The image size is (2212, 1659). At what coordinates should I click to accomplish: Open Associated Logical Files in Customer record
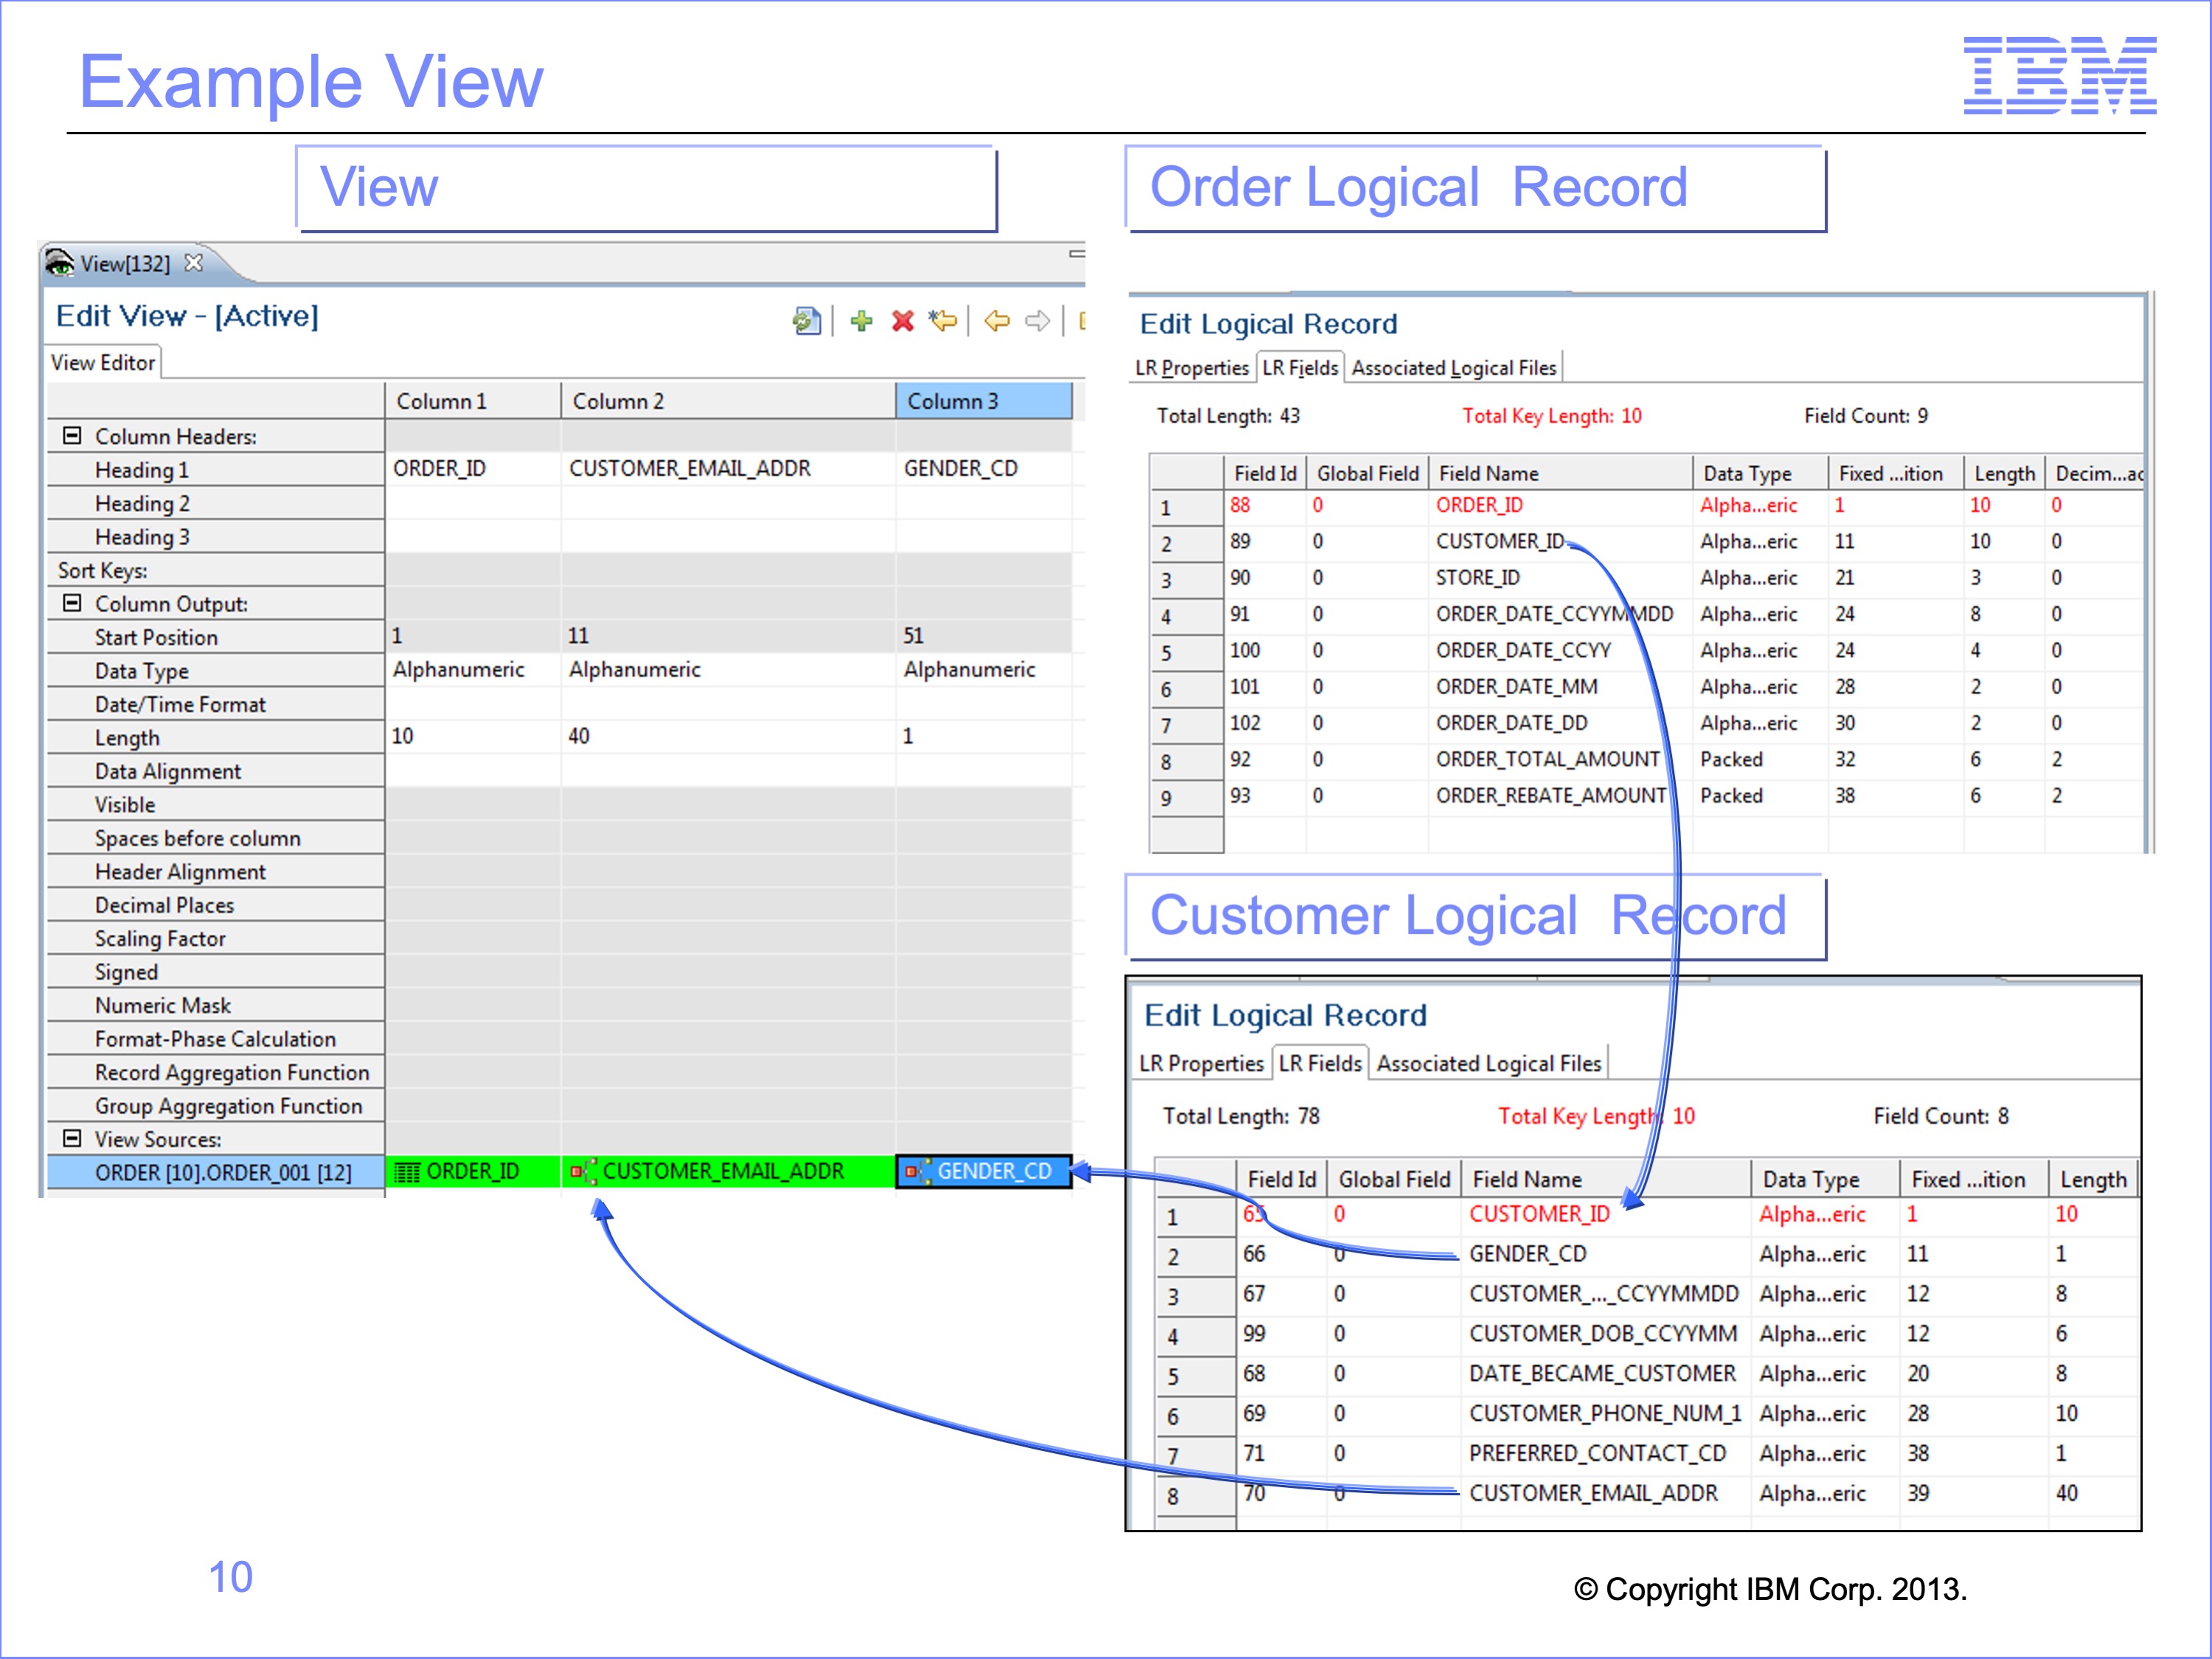(x=1488, y=1063)
